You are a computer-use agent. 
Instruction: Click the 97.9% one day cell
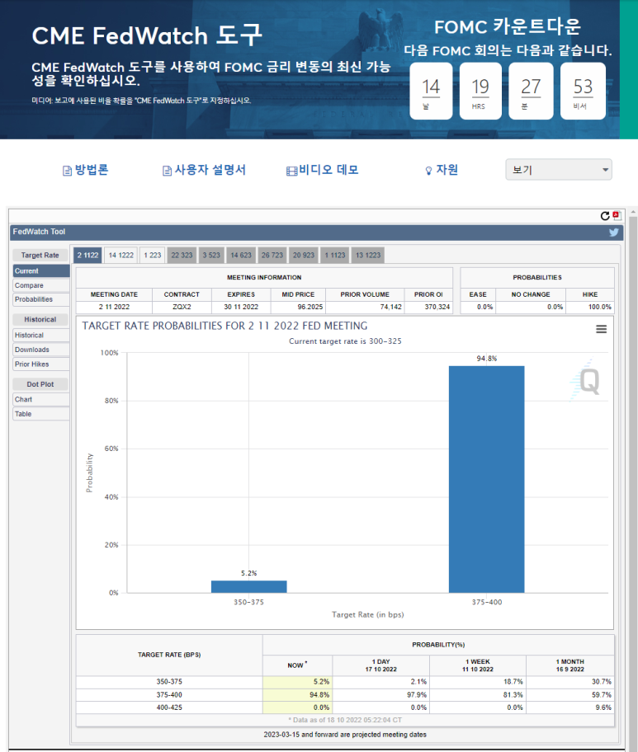(380, 695)
